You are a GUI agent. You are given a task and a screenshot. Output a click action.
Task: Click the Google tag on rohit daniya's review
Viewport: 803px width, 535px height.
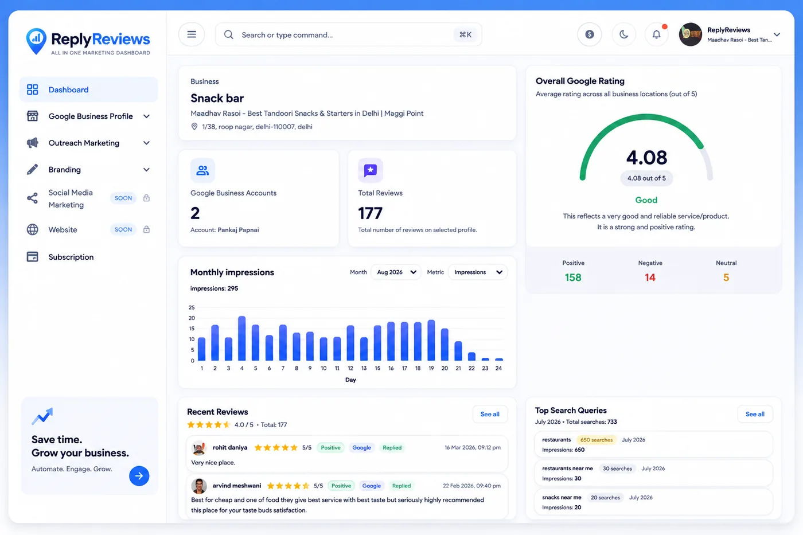click(x=361, y=448)
